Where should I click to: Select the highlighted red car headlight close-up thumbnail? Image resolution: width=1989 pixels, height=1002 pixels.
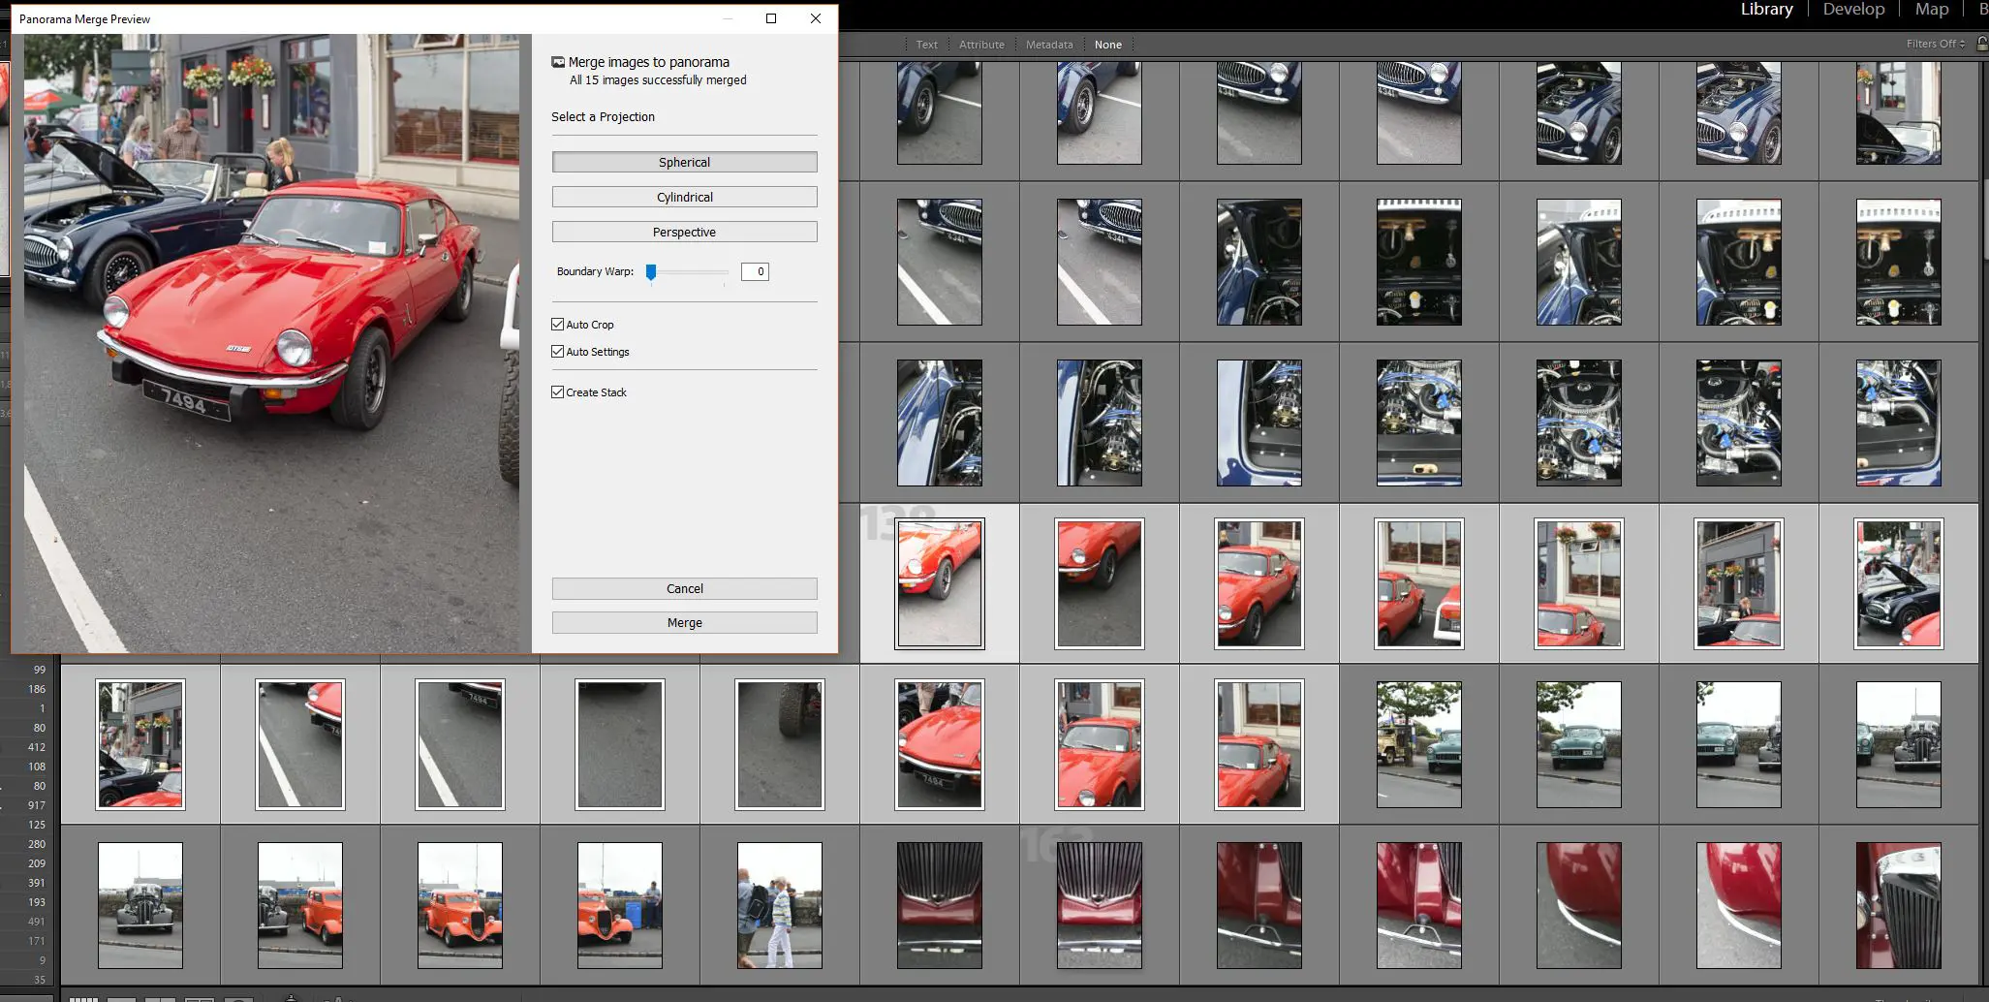pos(939,583)
